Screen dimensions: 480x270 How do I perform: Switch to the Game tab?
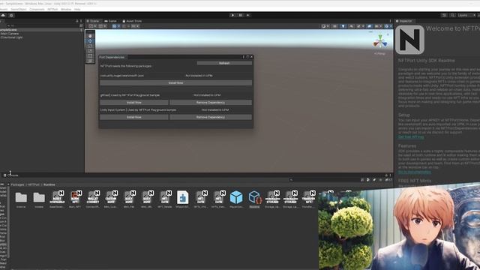click(x=110, y=21)
